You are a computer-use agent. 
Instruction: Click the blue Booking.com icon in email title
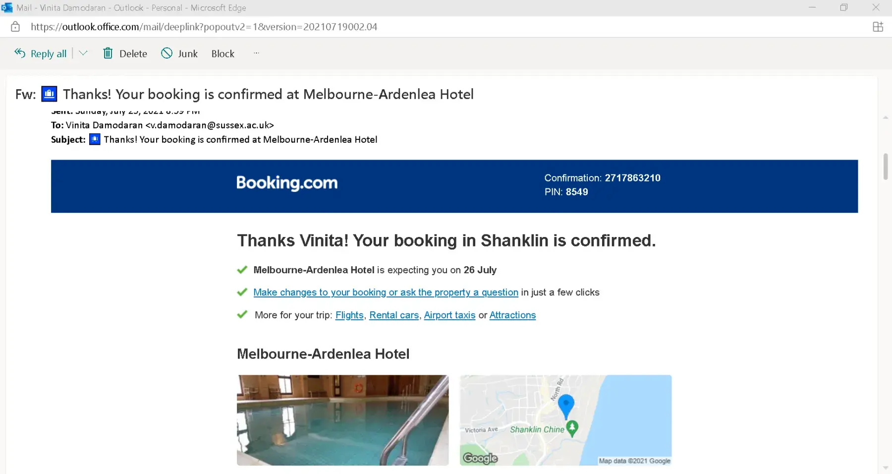click(49, 94)
